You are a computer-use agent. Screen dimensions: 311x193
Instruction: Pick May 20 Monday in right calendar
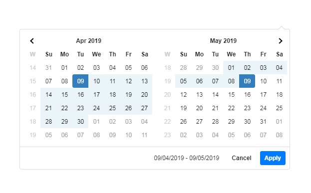point(199,108)
